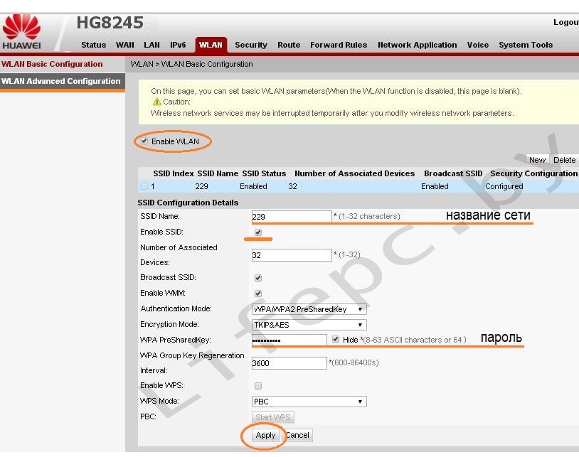Viewport: 579px width, 457px height.
Task: Toggle the Enable WMM checkbox
Action: [258, 294]
